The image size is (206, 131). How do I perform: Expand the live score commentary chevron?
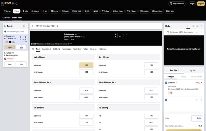point(71,44)
